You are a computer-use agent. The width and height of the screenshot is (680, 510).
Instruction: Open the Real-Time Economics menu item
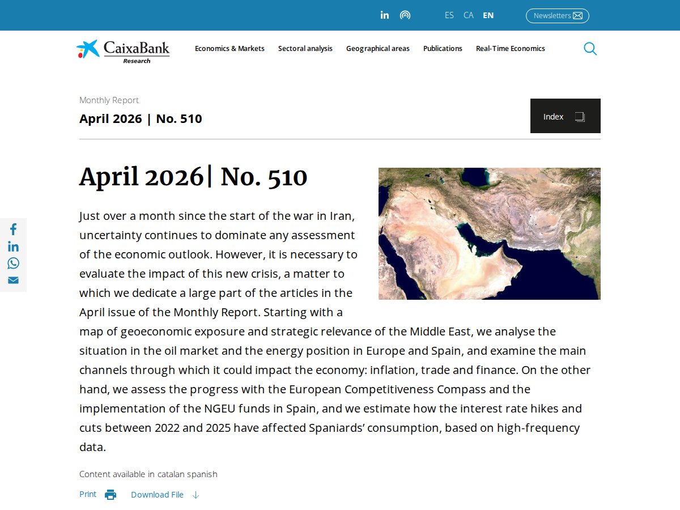[511, 49]
